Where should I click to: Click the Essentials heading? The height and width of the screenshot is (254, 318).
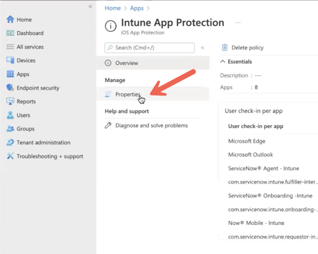coord(240,61)
